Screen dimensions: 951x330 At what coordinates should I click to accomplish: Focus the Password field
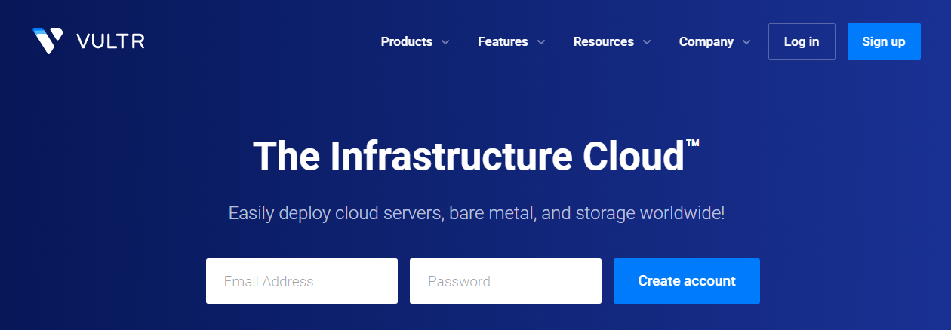[506, 281]
